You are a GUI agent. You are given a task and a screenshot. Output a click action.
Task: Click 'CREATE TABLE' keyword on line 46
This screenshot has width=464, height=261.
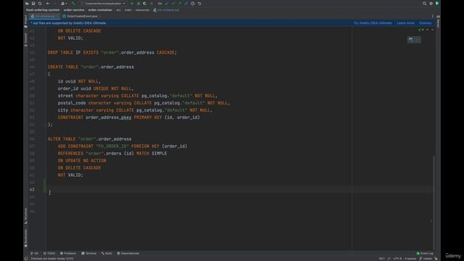tap(63, 67)
